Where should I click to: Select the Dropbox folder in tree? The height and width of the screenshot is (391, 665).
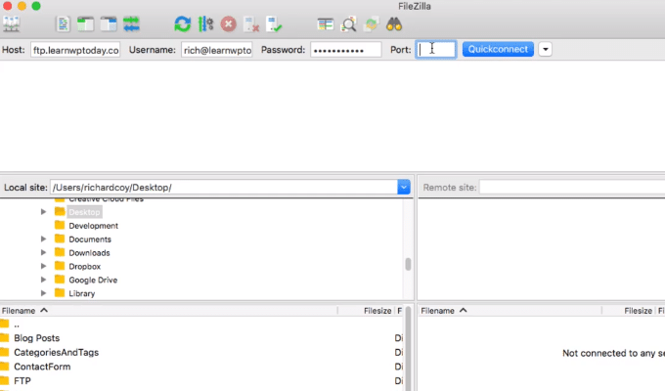pos(84,266)
